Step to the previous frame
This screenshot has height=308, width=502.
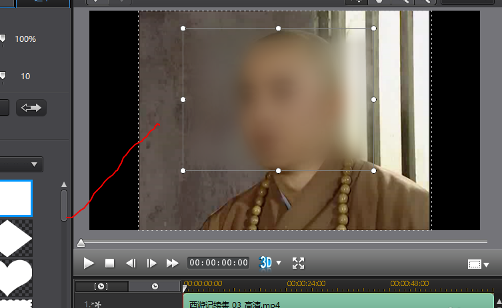point(131,263)
